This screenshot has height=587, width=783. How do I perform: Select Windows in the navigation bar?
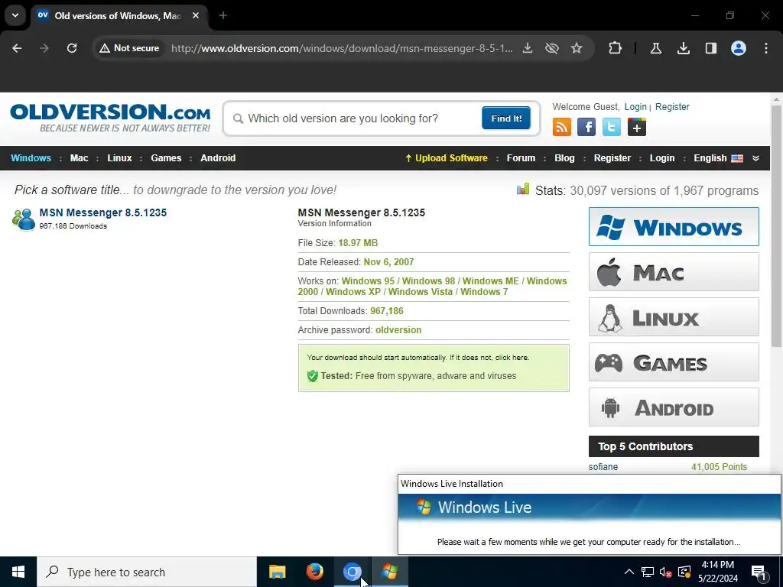click(x=31, y=158)
